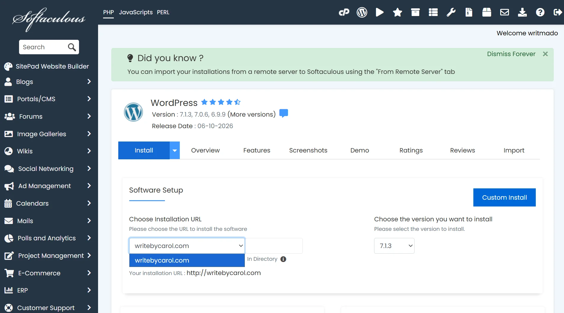Open the store box icon in toolbar
The height and width of the screenshot is (313, 564).
tap(487, 12)
